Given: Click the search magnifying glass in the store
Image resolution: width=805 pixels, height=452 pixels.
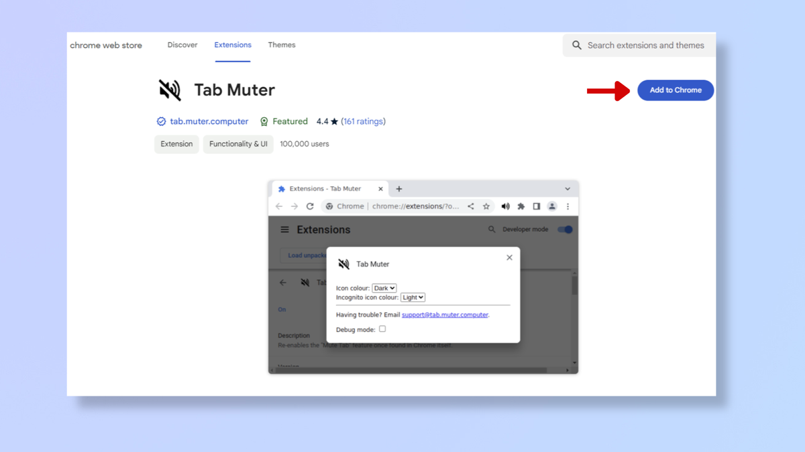Looking at the screenshot, I should pos(576,45).
